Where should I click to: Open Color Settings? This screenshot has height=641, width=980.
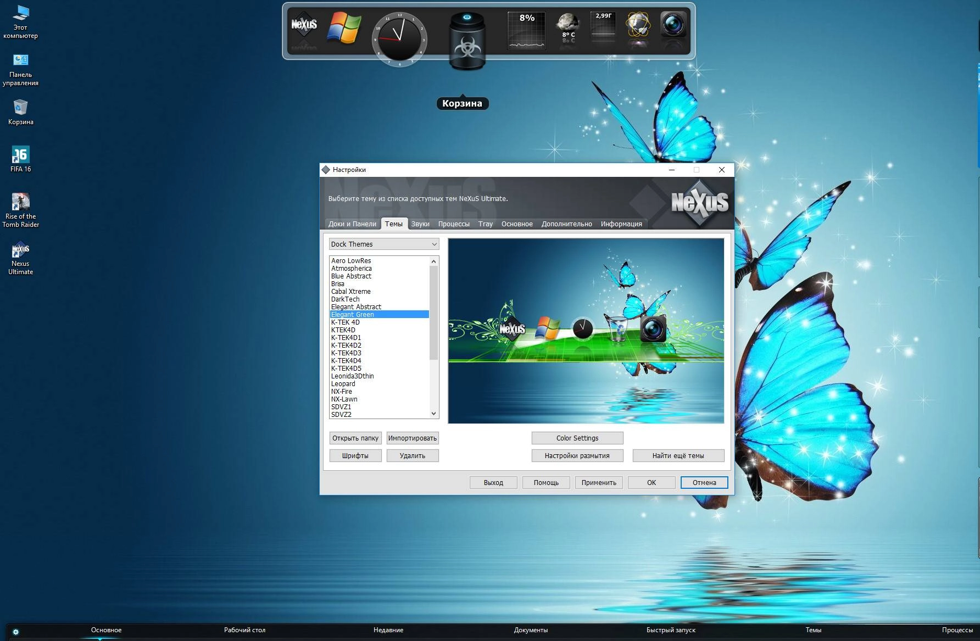point(577,438)
